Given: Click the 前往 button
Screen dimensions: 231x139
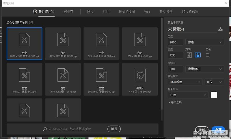Looking at the screenshot, I should click(x=114, y=129).
